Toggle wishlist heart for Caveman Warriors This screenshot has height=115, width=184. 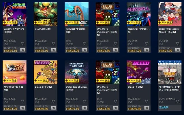[x=22, y=44]
